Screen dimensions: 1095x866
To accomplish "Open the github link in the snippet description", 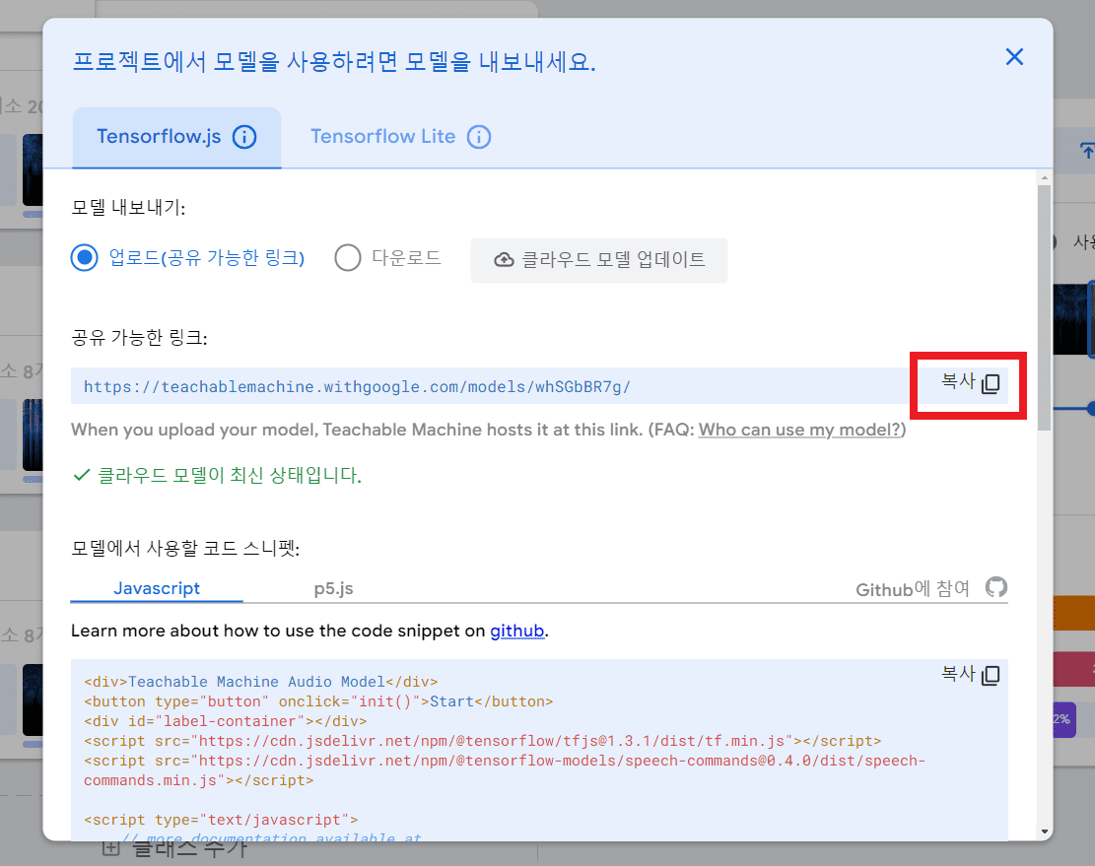I will tap(516, 631).
